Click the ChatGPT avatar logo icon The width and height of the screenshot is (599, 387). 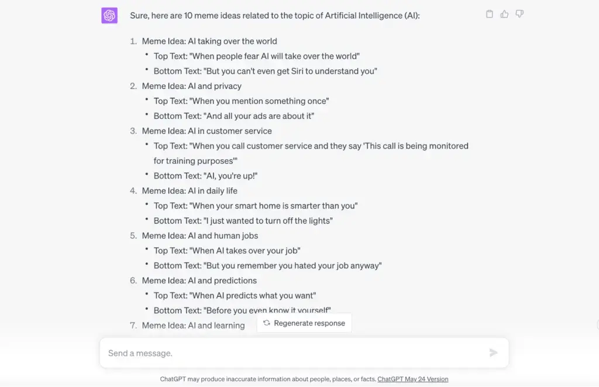coord(109,16)
